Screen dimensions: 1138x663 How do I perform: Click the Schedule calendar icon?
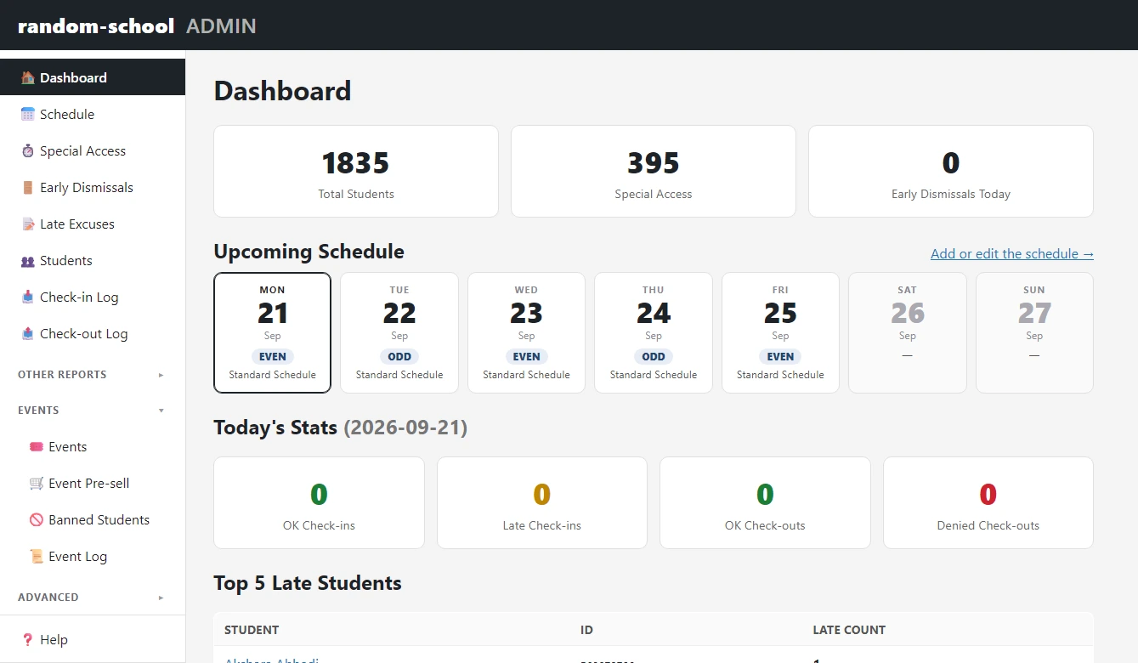(28, 114)
